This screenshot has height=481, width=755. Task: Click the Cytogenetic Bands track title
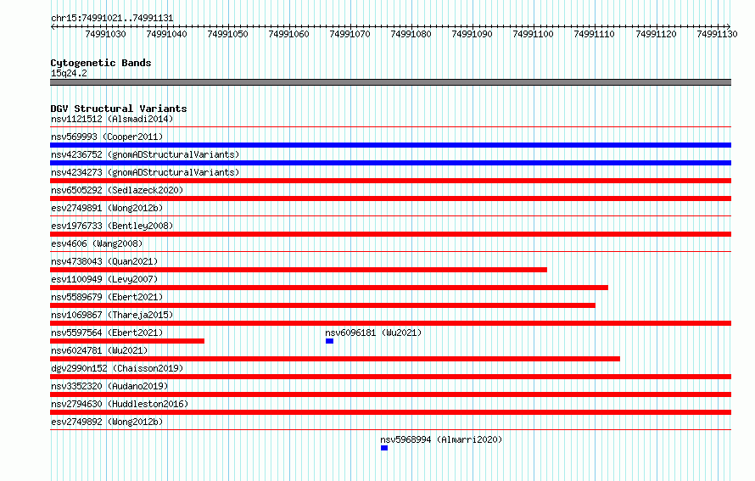coord(101,63)
